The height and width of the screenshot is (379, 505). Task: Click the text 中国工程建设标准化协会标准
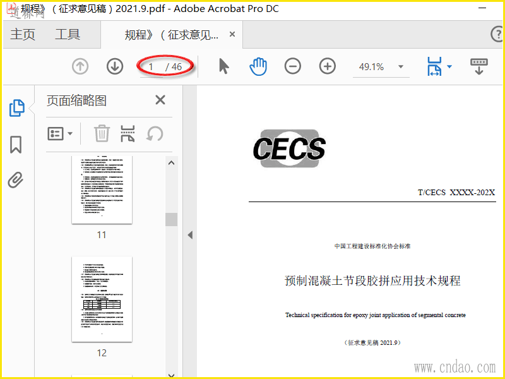(x=372, y=246)
